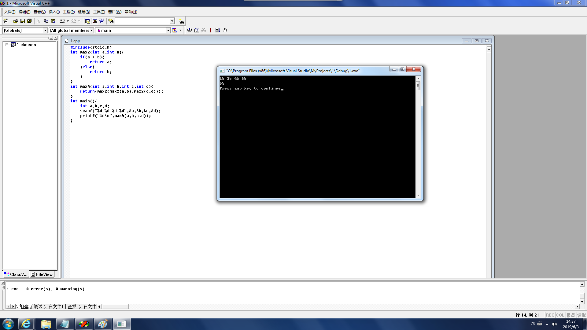Switch to the FileView tab

[x=42, y=274]
